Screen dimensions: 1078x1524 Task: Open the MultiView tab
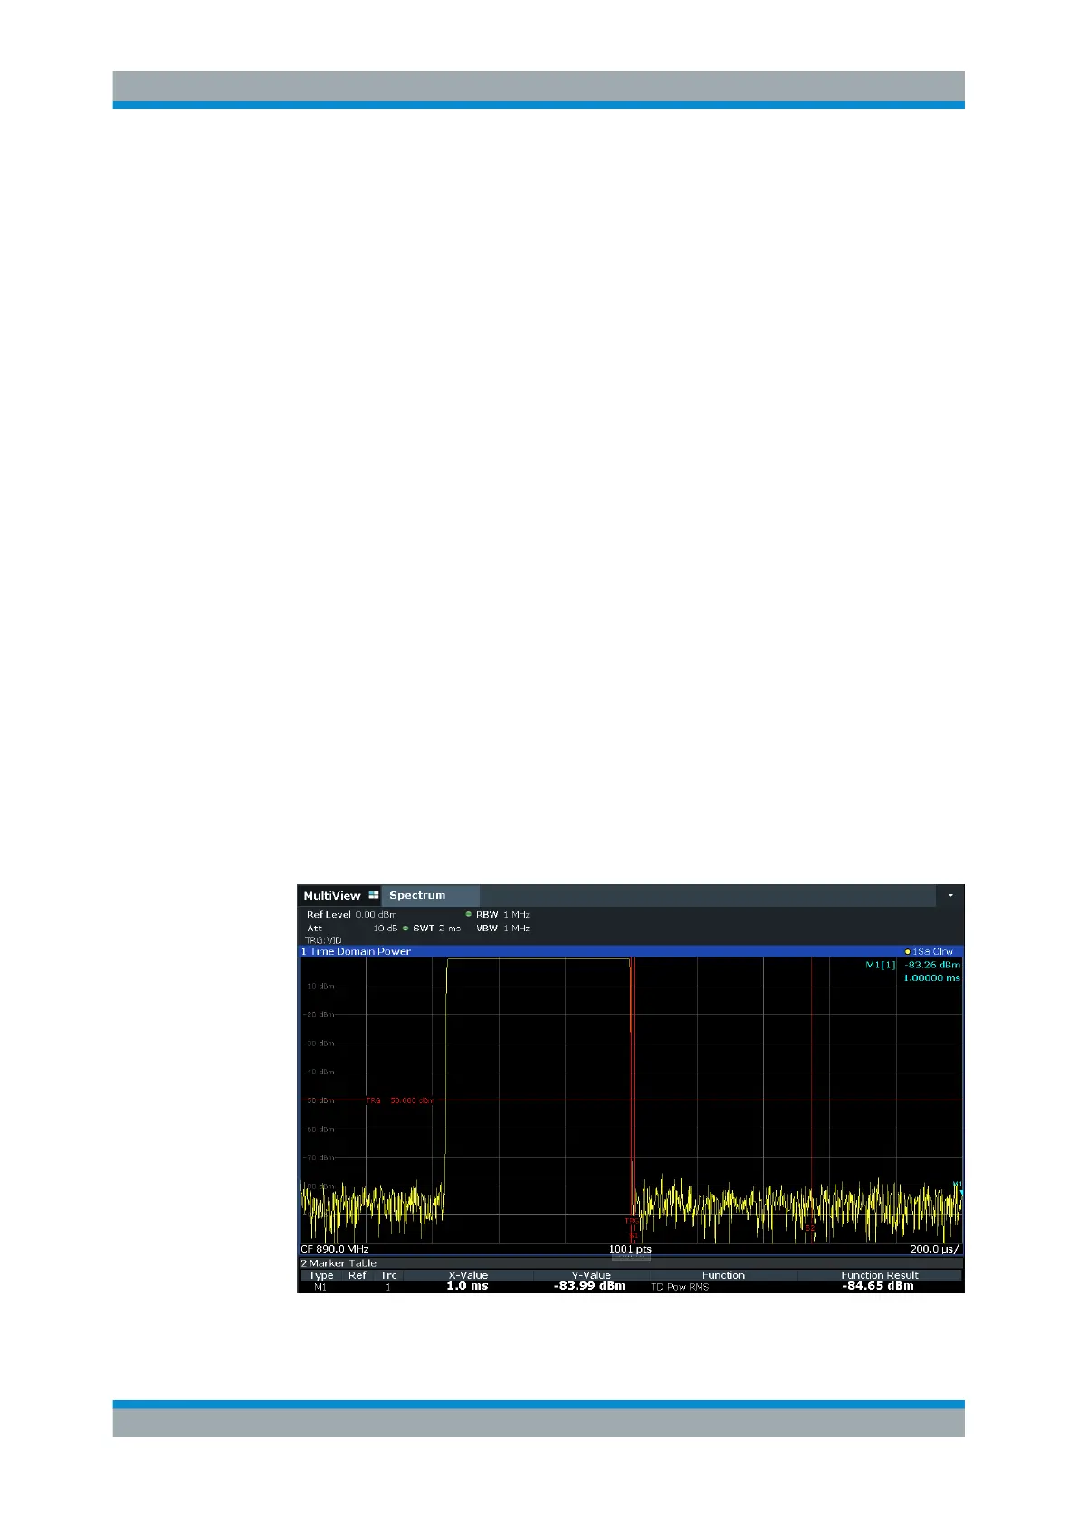(332, 895)
